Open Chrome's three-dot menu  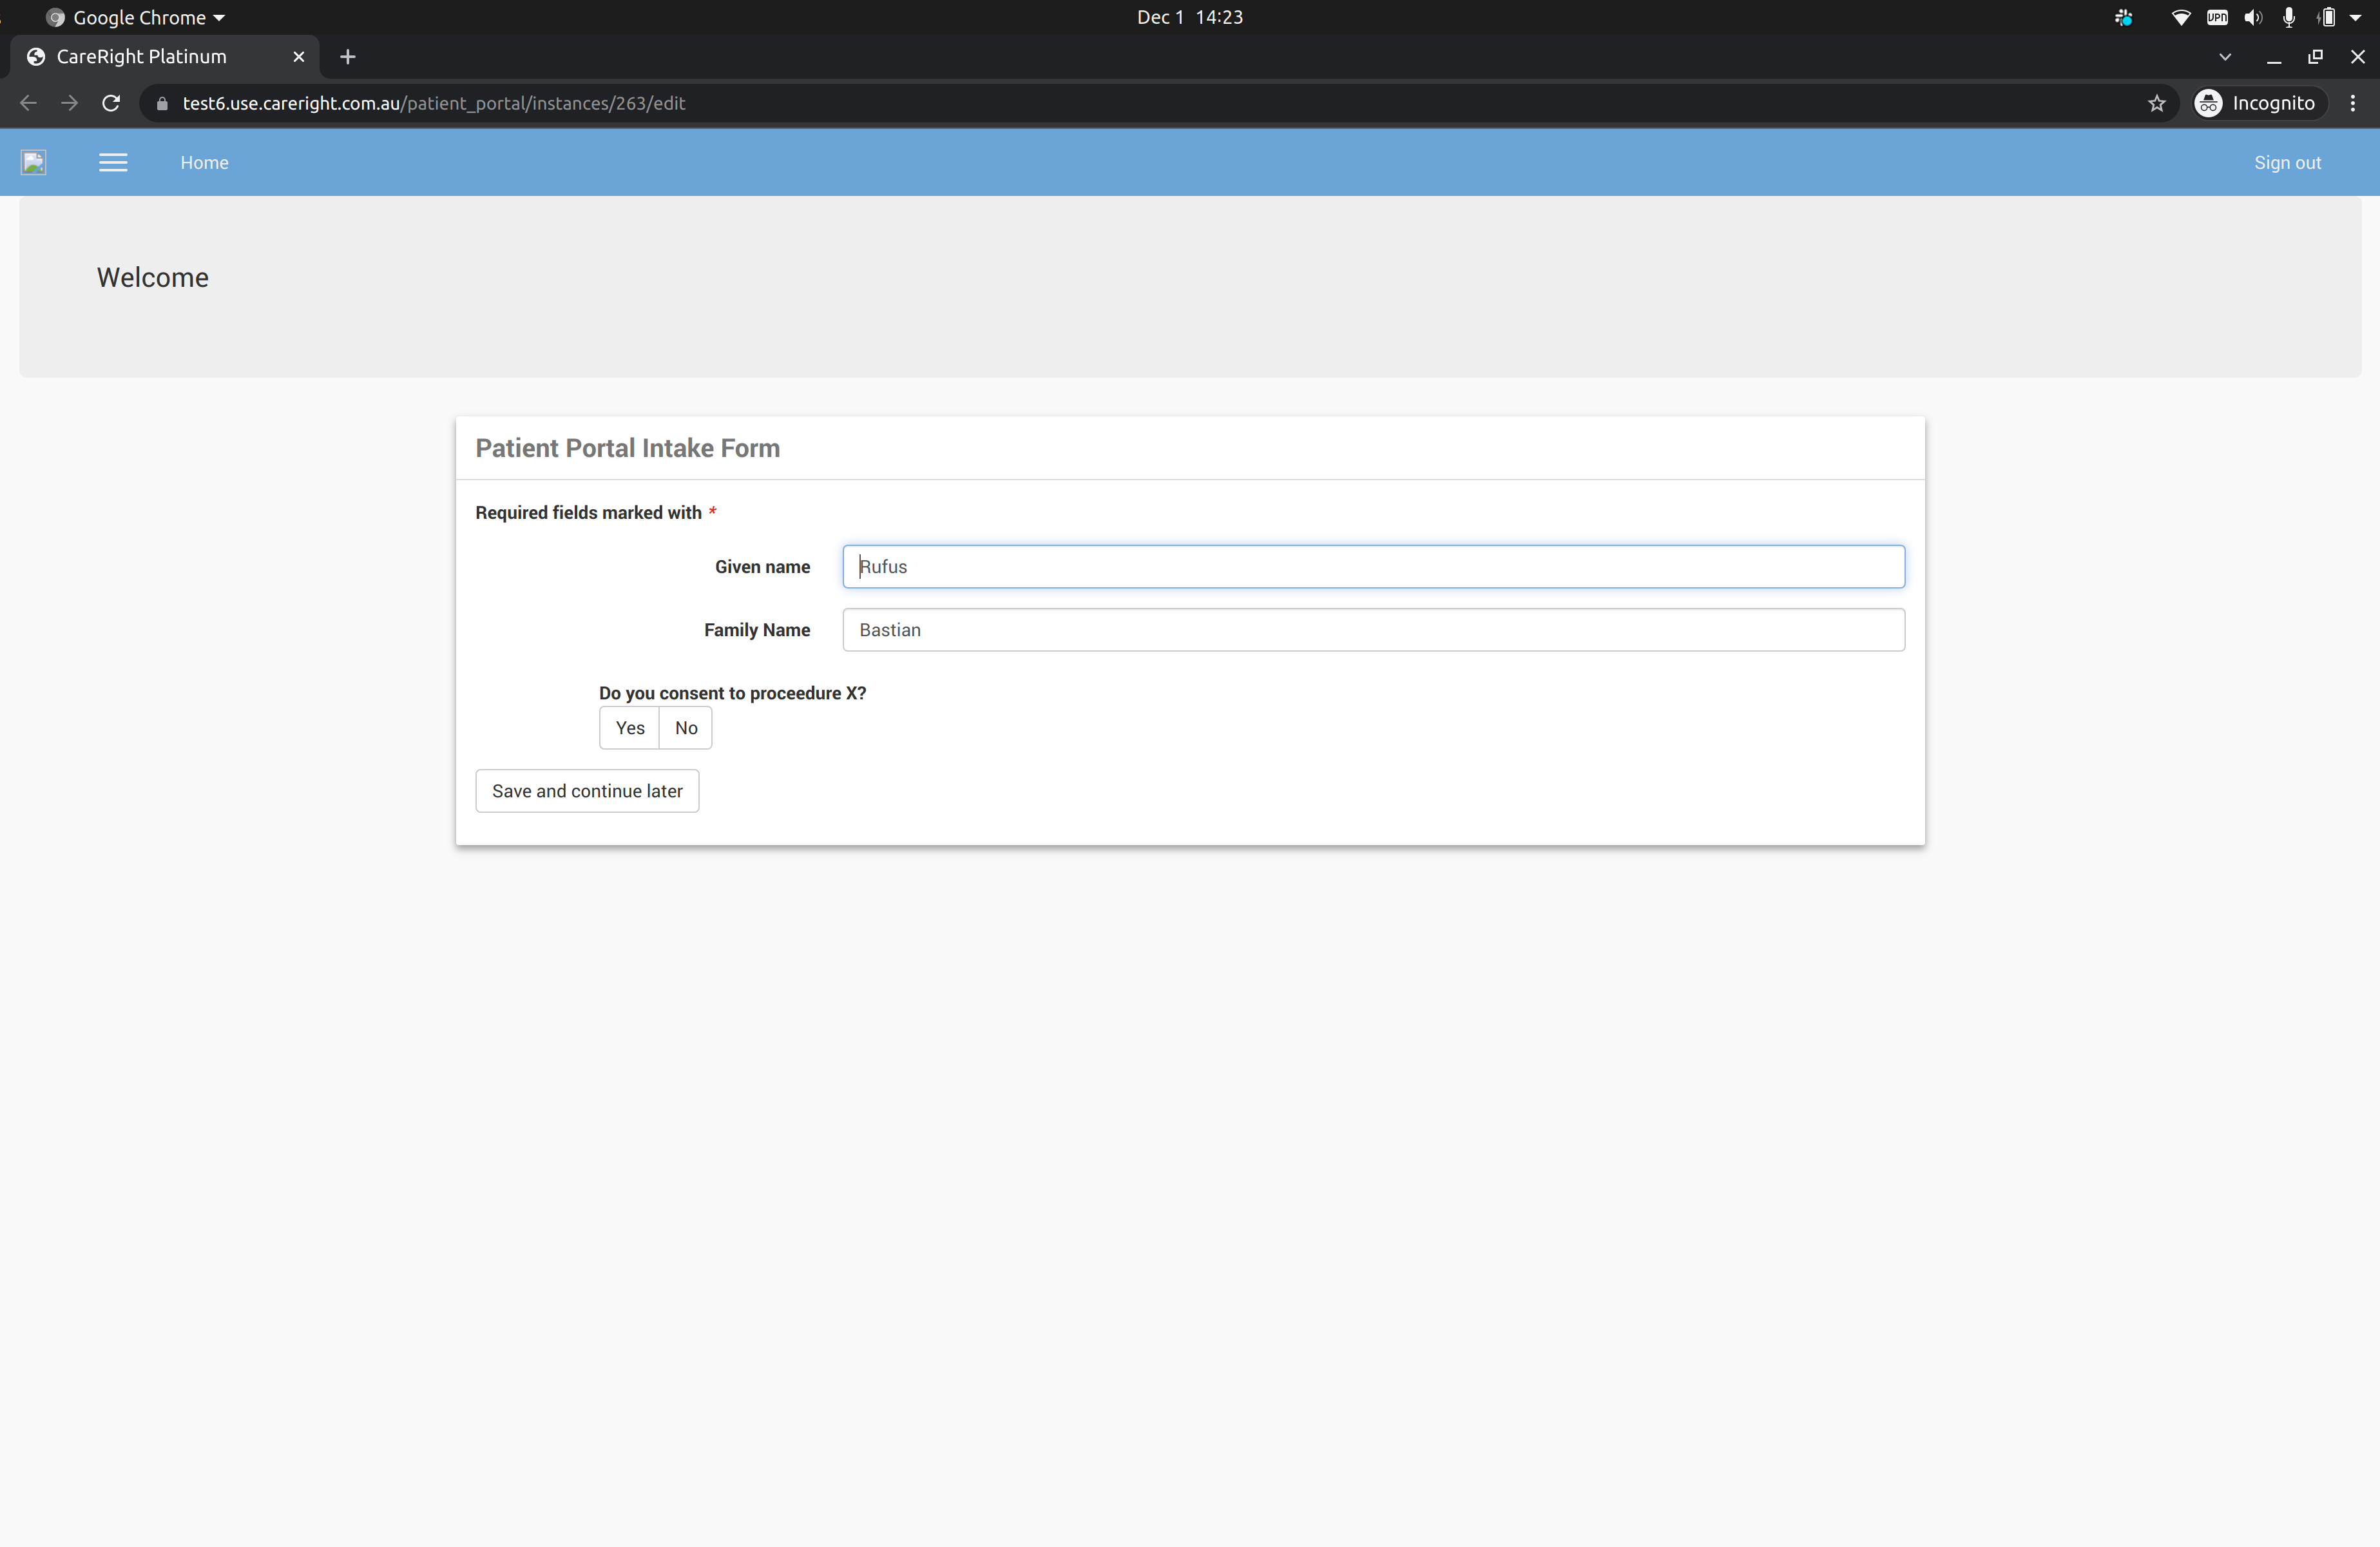[x=2352, y=103]
